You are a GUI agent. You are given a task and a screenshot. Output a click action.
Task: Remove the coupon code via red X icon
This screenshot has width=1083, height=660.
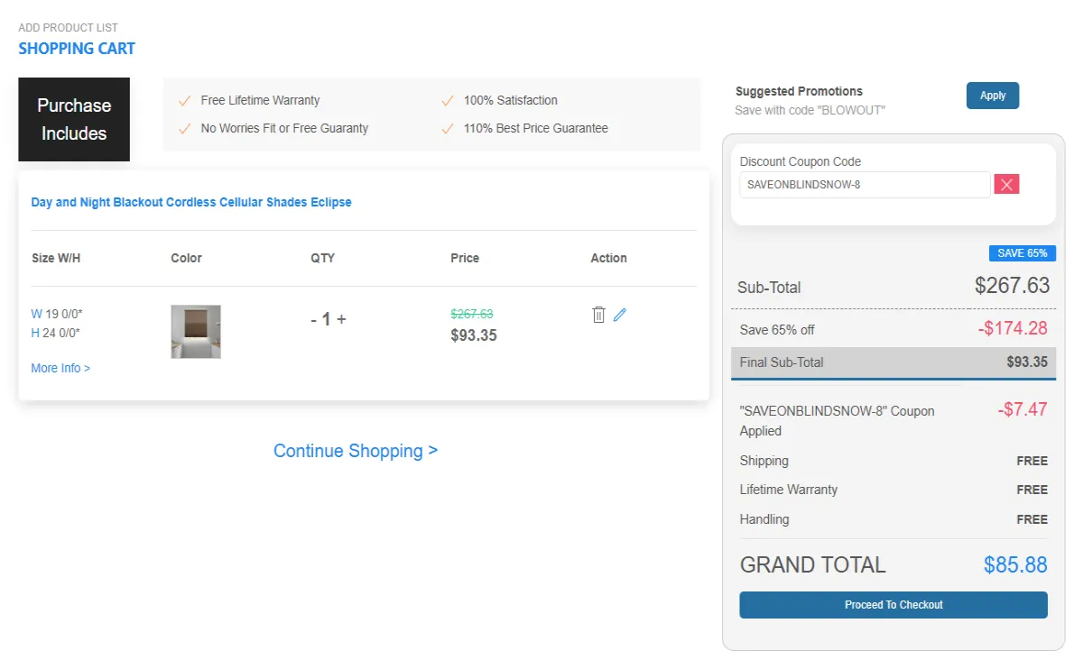coord(1006,184)
